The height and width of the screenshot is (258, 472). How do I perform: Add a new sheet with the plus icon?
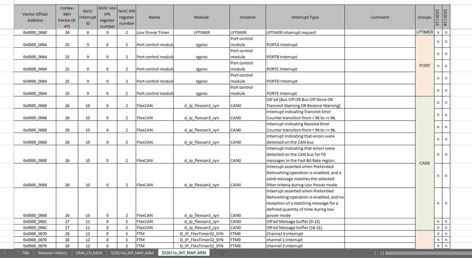point(222,253)
